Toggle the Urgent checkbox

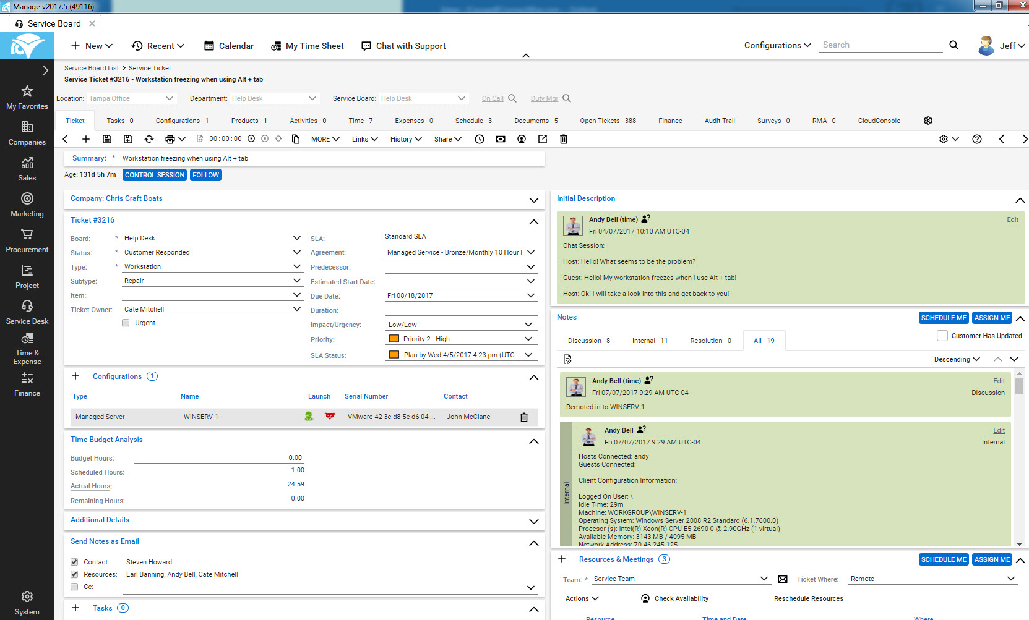point(126,323)
